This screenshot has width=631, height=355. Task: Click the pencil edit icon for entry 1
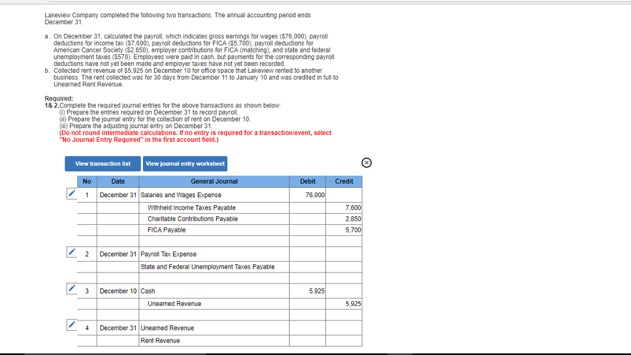(71, 194)
